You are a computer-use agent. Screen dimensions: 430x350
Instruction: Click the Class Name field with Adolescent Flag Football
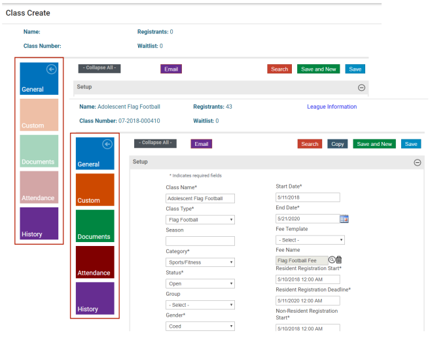(x=200, y=198)
